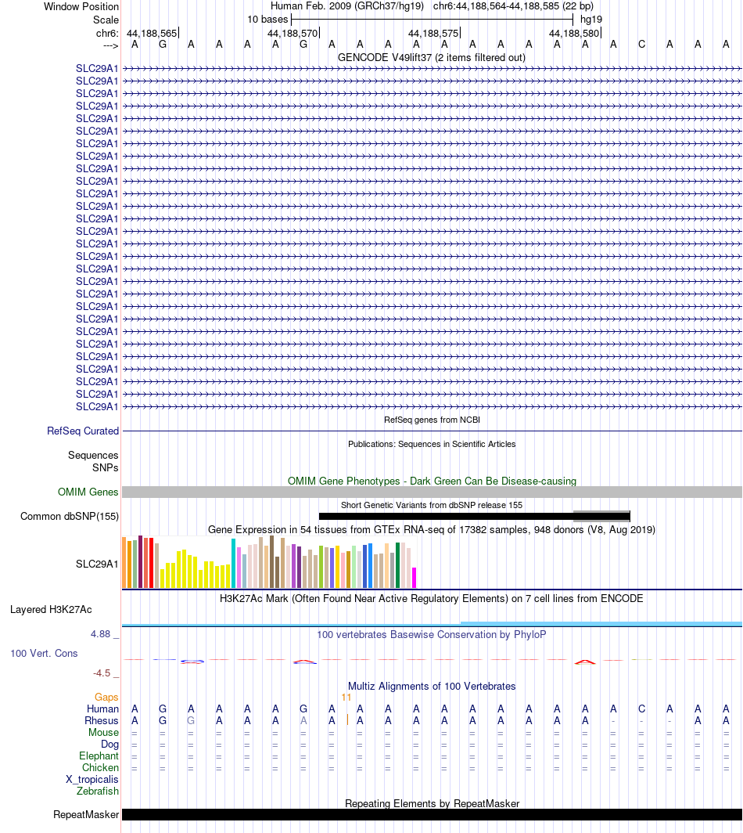Open '100 vertebrates Basewise Conservation by PhyloP' title
The image size is (743, 833).
point(432,634)
